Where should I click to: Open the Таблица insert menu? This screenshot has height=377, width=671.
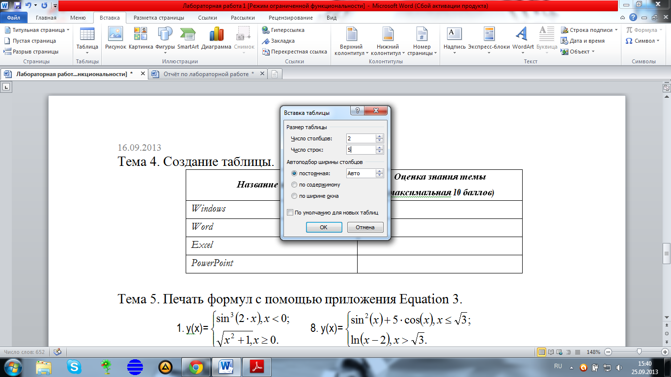click(87, 39)
